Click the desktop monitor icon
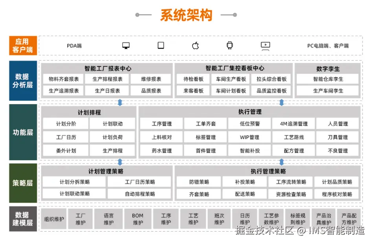The width and height of the screenshot is (372, 243). [x=126, y=45]
